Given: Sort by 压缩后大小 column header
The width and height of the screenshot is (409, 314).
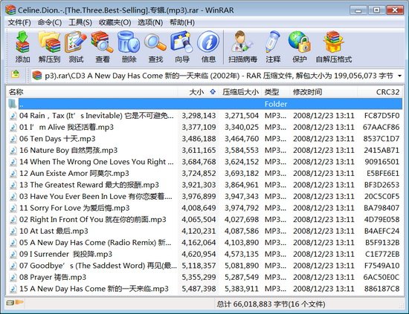Looking at the screenshot, I should 240,92.
